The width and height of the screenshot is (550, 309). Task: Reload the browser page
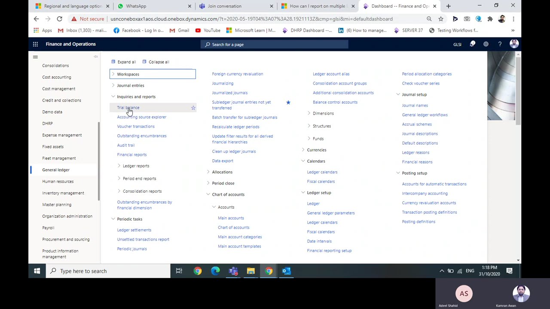[x=59, y=19]
